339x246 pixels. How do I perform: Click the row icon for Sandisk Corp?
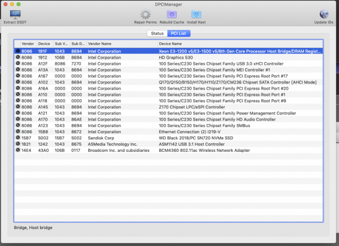[18, 138]
